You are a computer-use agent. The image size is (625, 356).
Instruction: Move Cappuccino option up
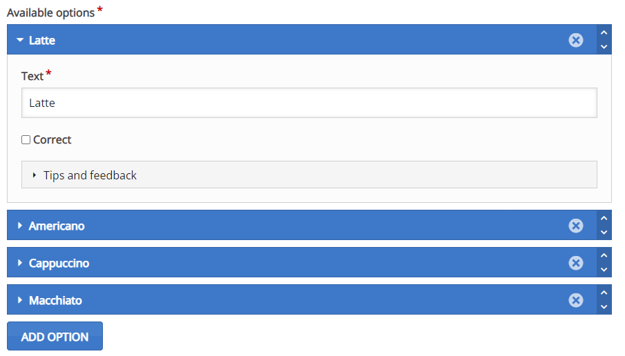[604, 256]
